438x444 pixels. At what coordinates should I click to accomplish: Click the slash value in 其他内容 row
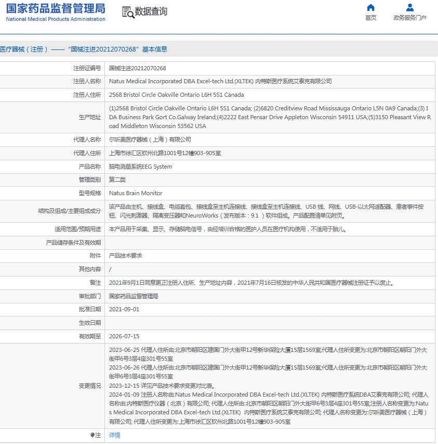click(x=110, y=269)
